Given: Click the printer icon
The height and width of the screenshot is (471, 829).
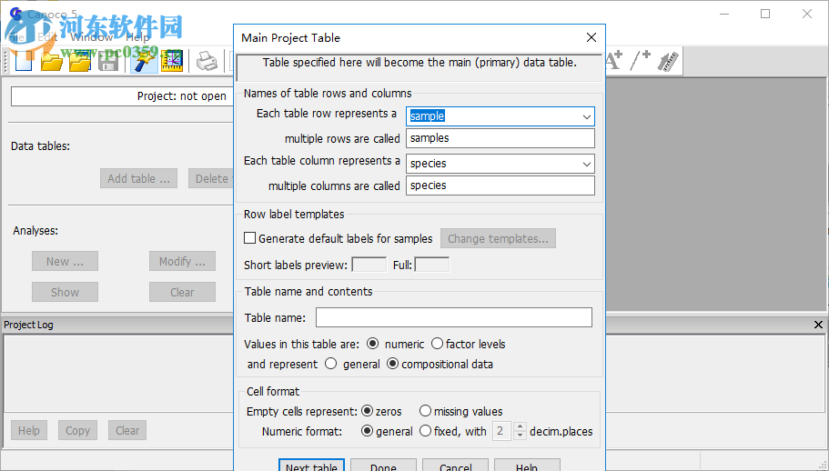Looking at the screenshot, I should (207, 61).
